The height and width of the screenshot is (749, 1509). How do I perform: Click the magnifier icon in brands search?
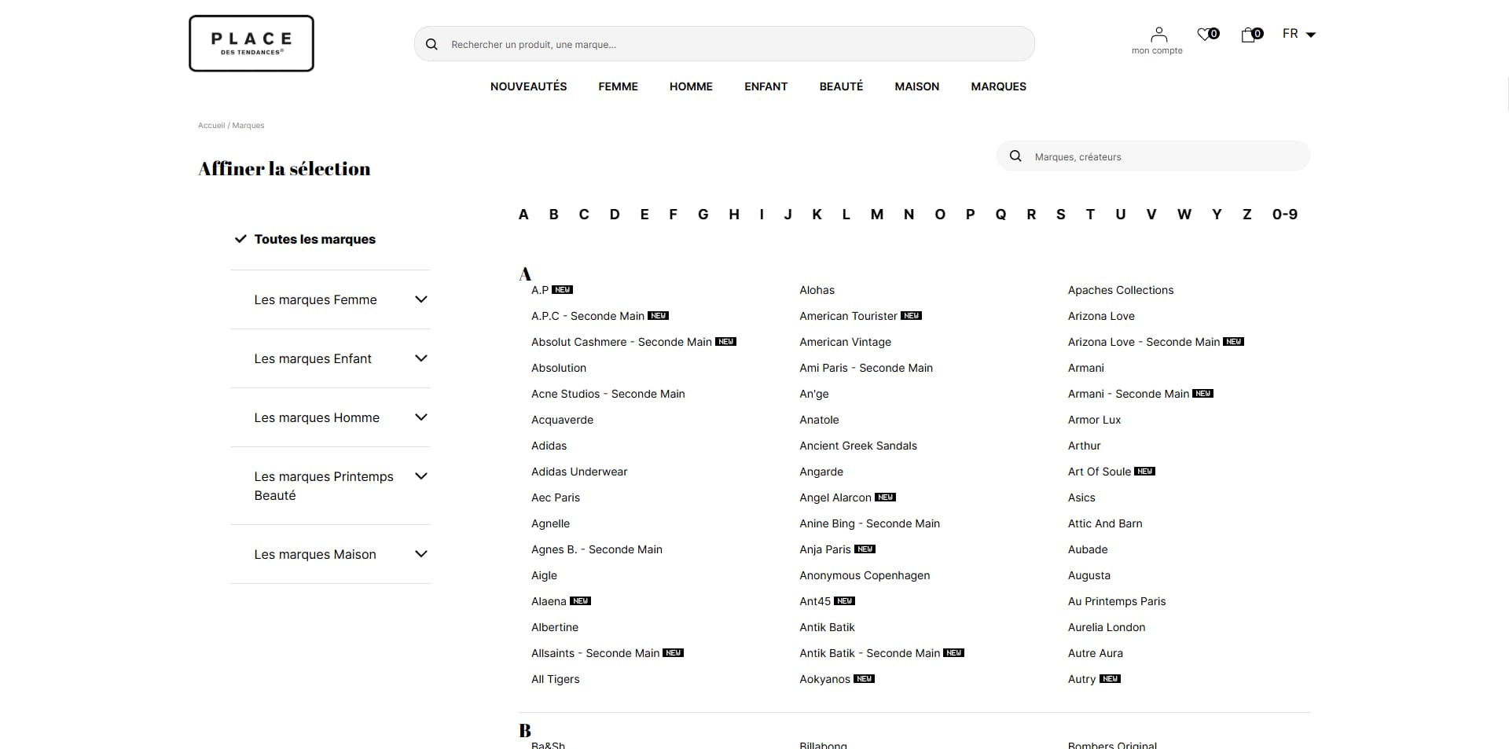(1015, 156)
